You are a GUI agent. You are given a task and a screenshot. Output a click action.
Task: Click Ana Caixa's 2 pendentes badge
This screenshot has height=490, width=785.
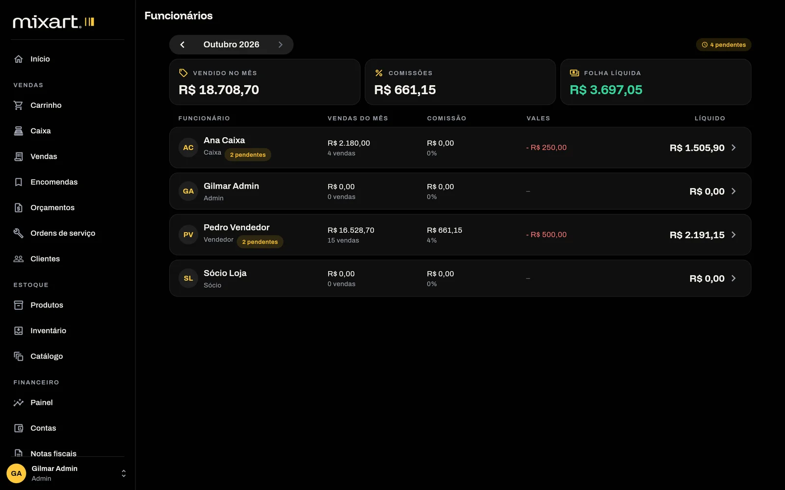248,155
